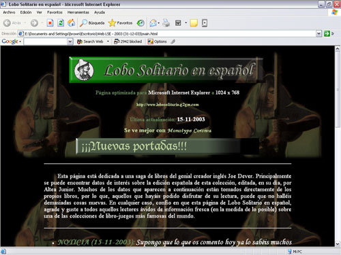Image resolution: width=341 pixels, height=255 pixels.
Task: Click the 2942 blocked popup blocker button
Action: [x=128, y=41]
